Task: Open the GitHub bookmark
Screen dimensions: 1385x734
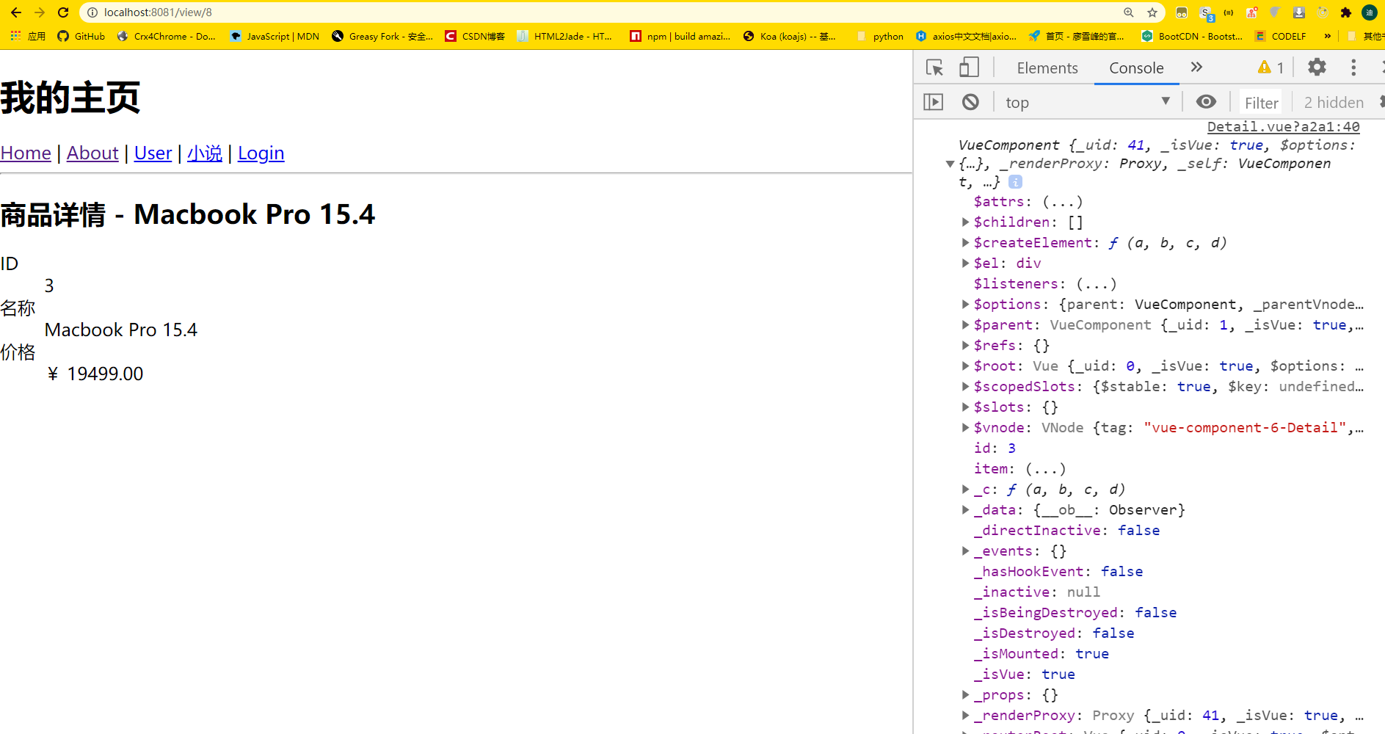Action: pyautogui.click(x=81, y=36)
